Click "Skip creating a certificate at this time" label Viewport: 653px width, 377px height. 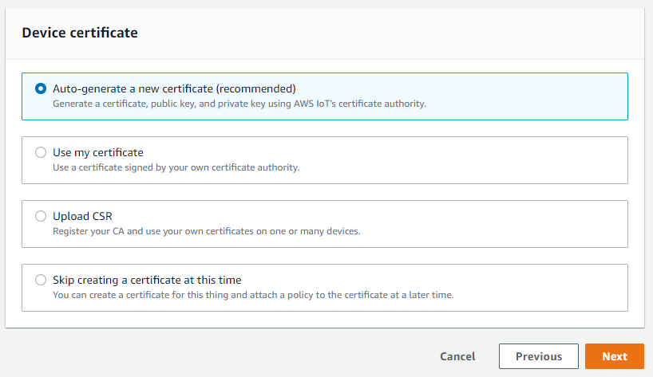(147, 280)
